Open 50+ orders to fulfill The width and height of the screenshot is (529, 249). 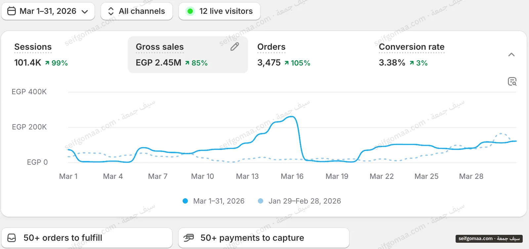click(x=87, y=238)
